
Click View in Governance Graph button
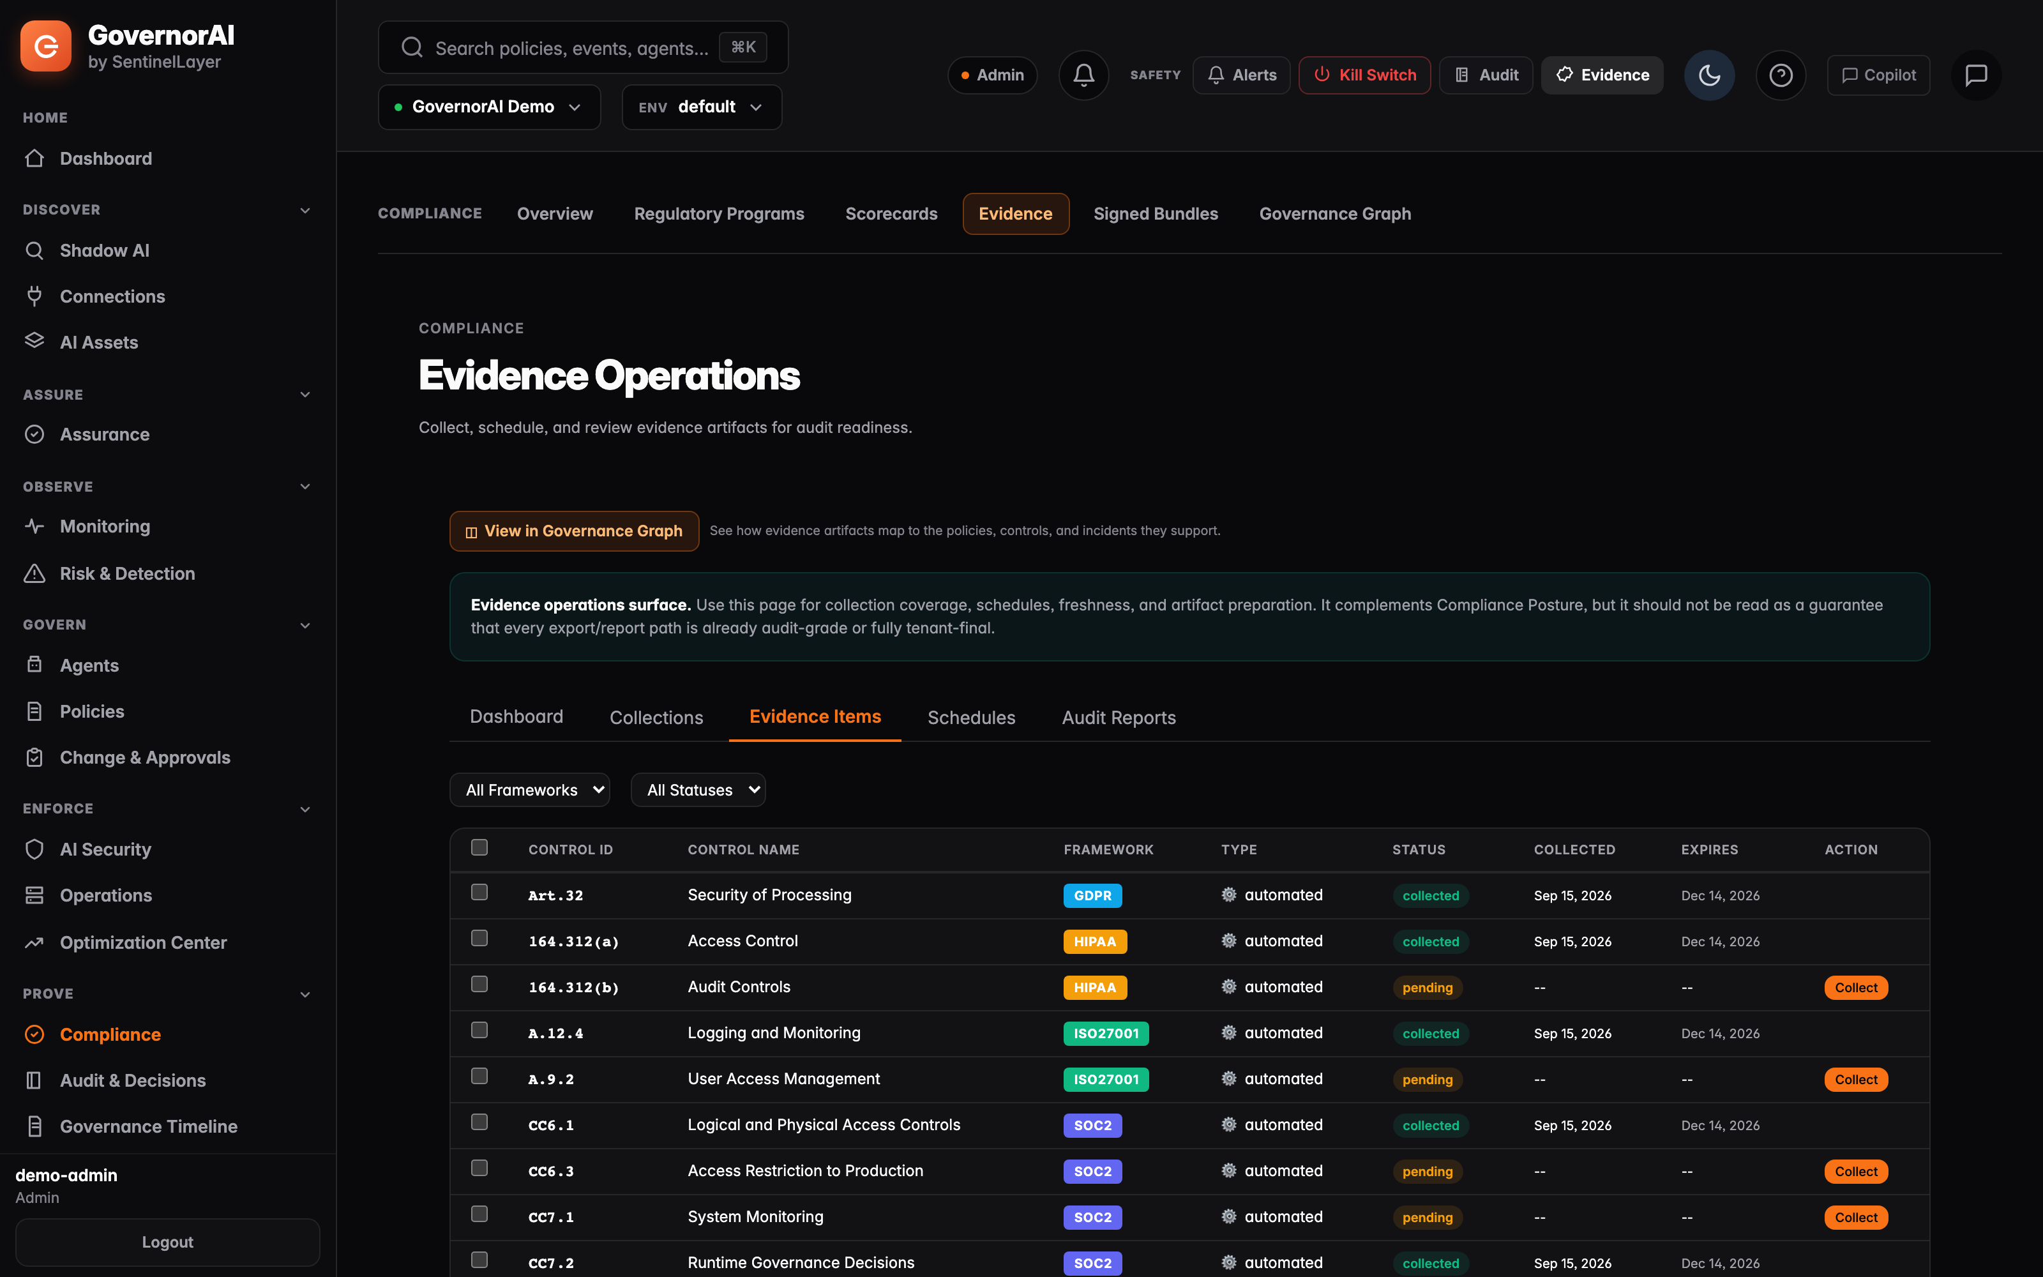[574, 531]
